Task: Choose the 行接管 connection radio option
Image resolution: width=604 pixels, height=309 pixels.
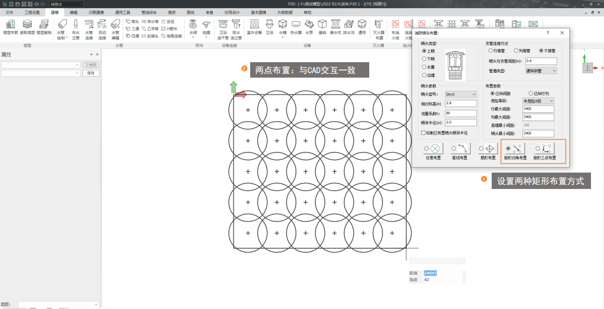Action: click(491, 50)
